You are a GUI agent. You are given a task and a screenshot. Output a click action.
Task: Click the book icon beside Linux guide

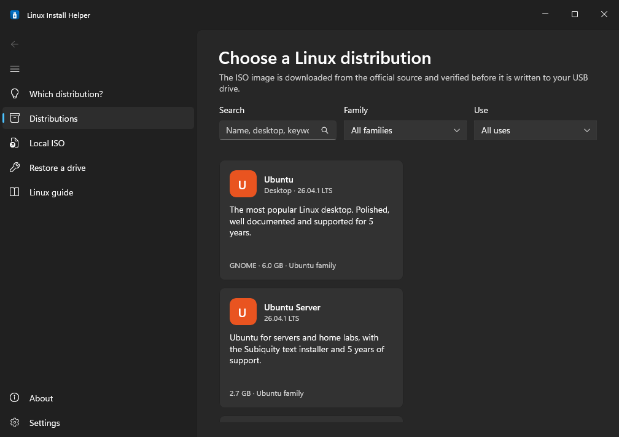coord(15,192)
